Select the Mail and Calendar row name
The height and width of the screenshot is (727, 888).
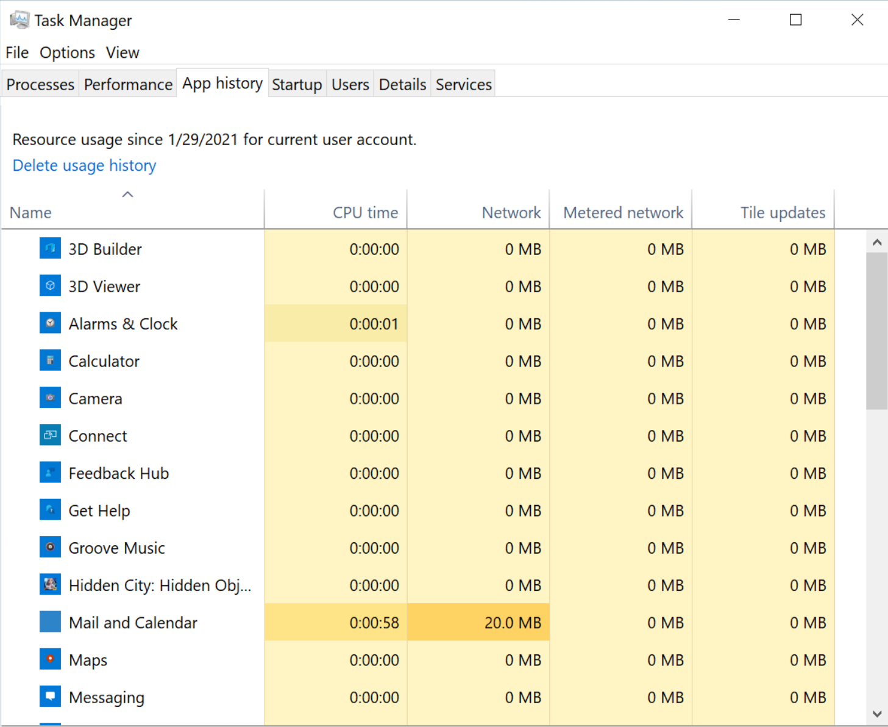(x=133, y=622)
